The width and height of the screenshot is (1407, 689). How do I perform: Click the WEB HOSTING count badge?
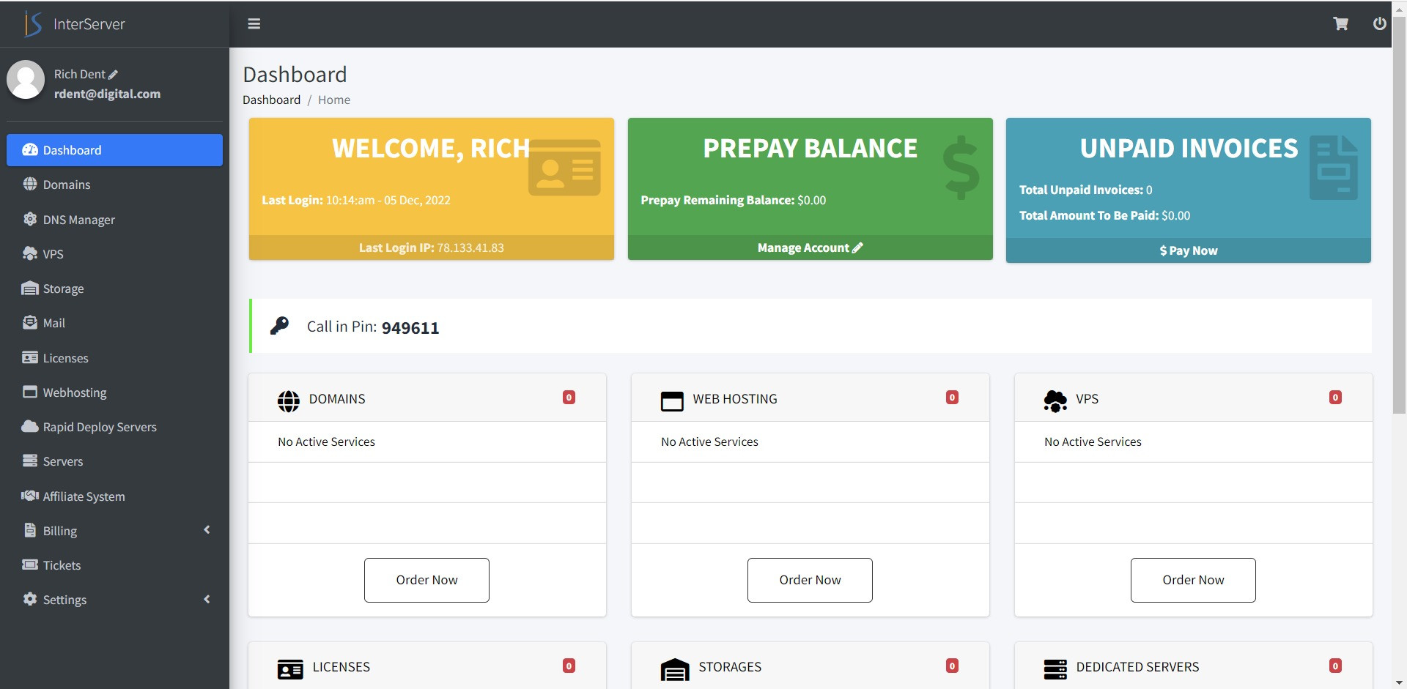(x=952, y=398)
